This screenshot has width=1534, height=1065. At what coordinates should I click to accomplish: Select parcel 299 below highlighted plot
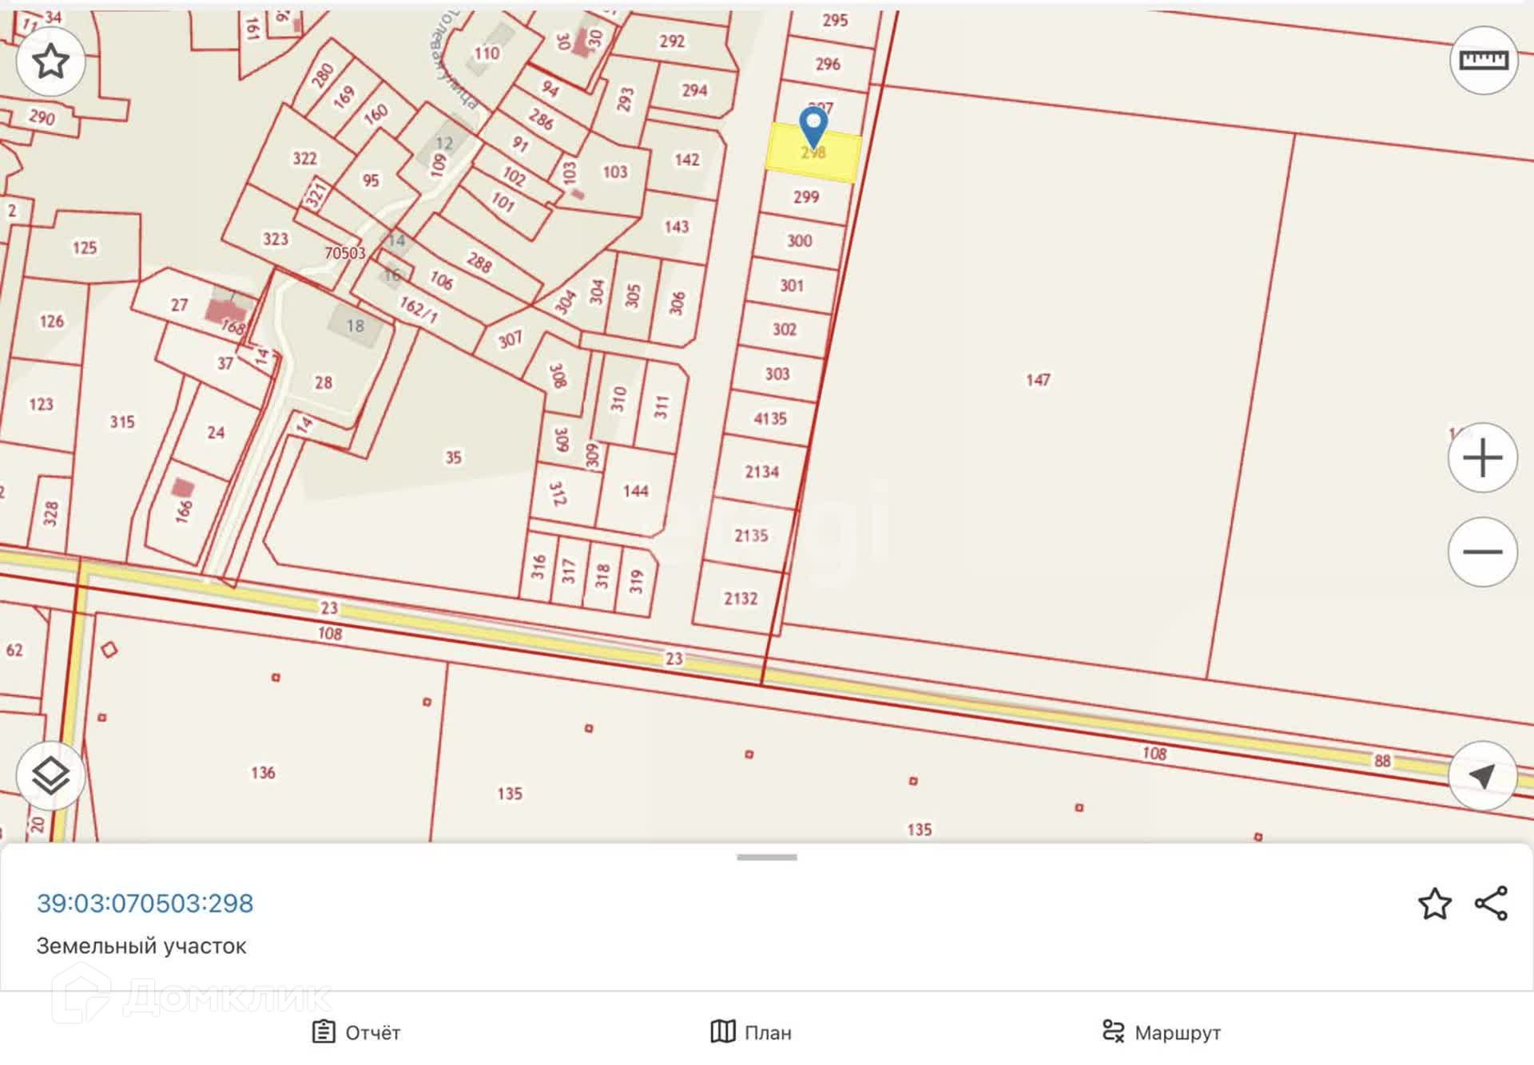click(x=805, y=197)
